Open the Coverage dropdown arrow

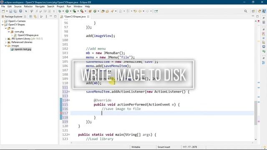(x=78, y=11)
